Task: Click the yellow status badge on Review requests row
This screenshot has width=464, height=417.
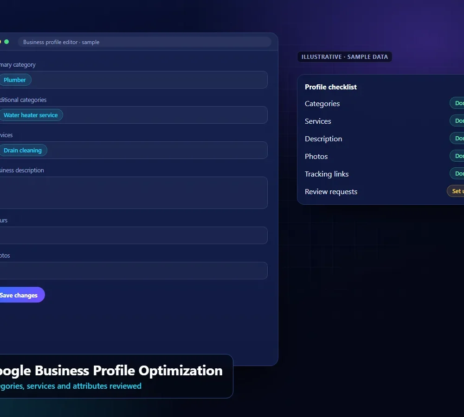Action: (456, 191)
